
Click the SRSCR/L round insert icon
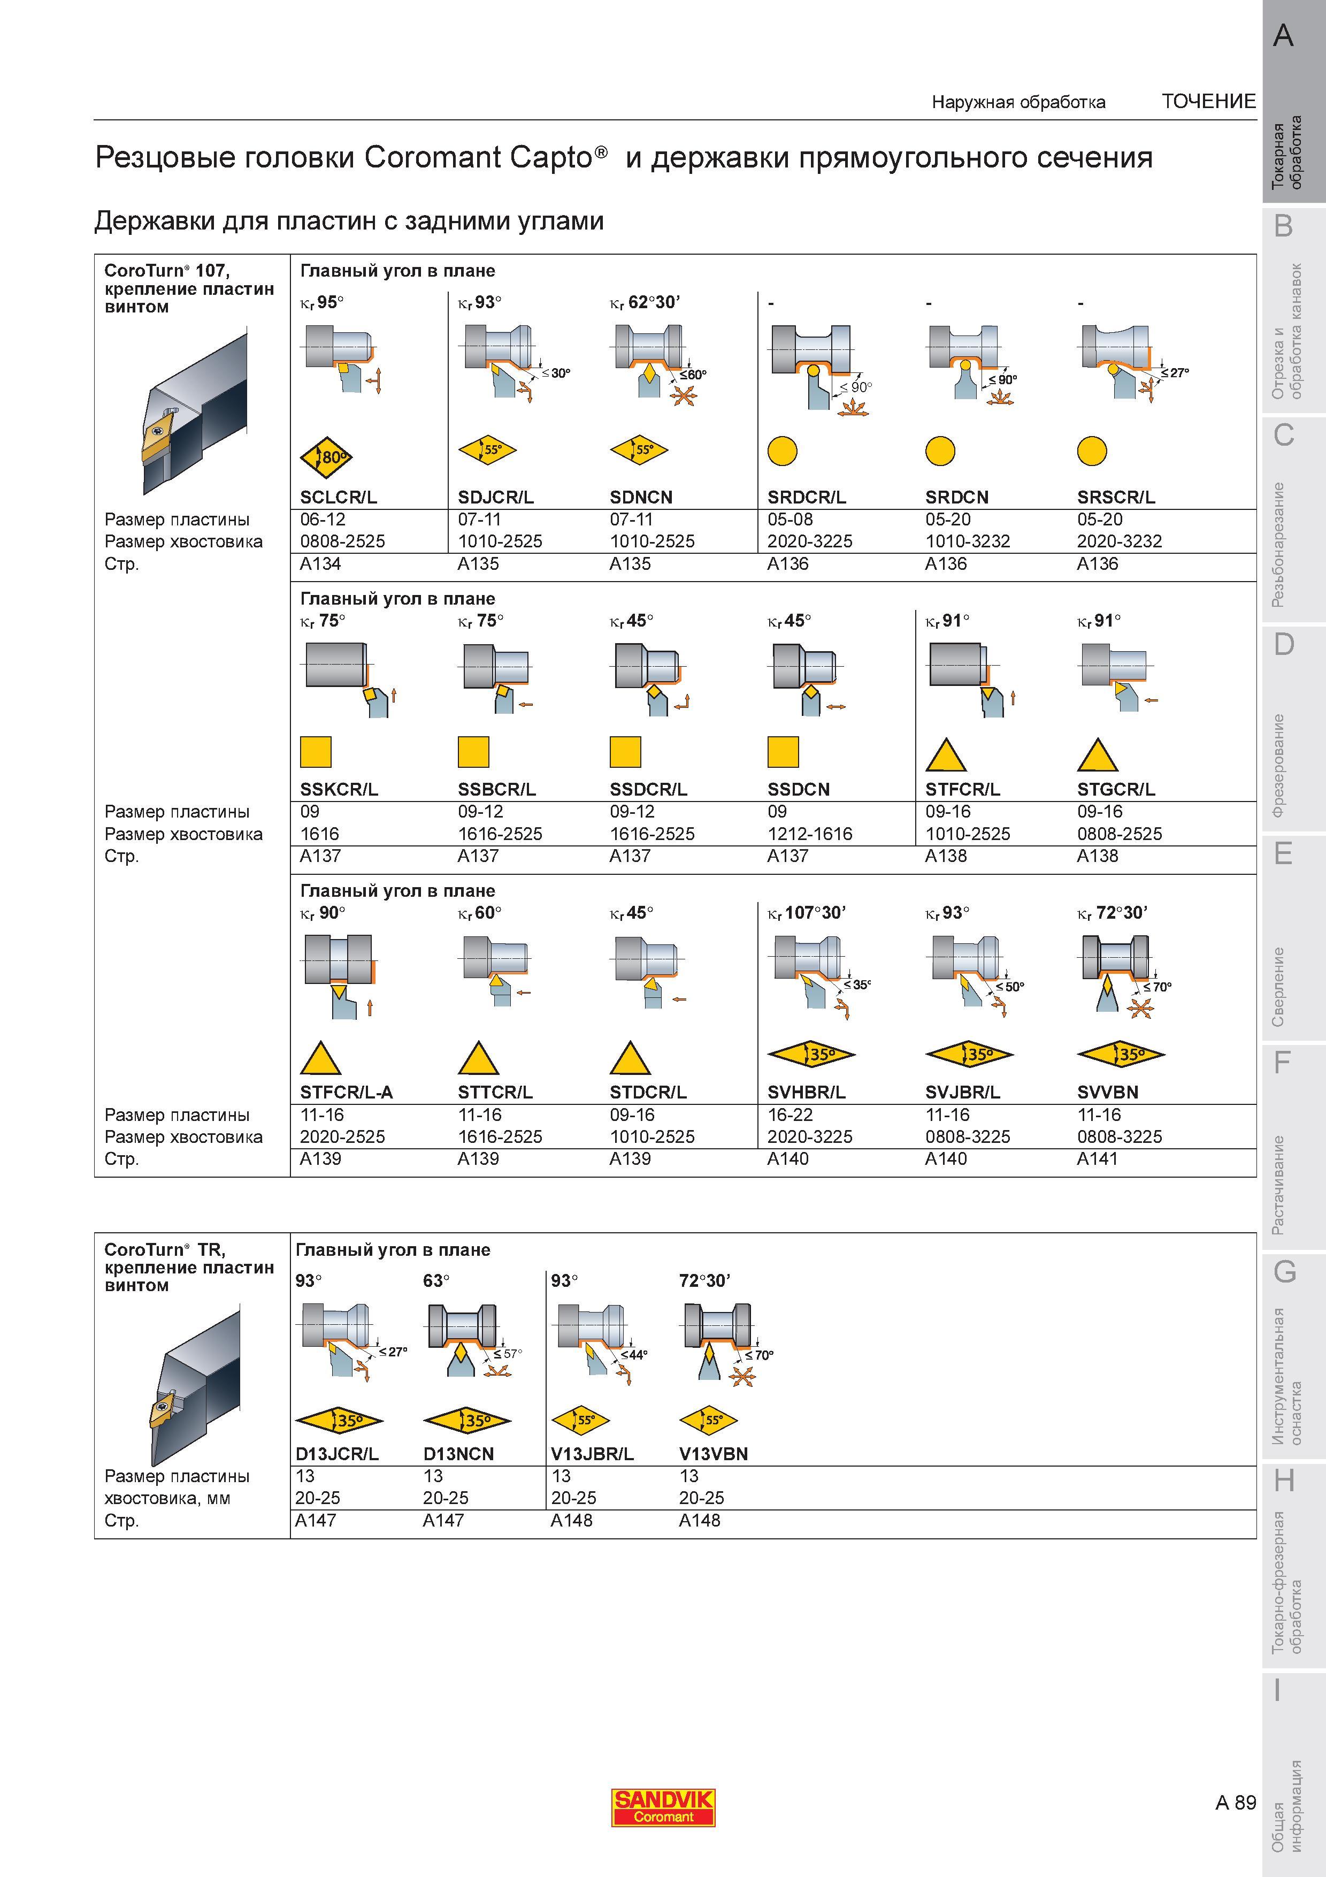pos(1092,451)
